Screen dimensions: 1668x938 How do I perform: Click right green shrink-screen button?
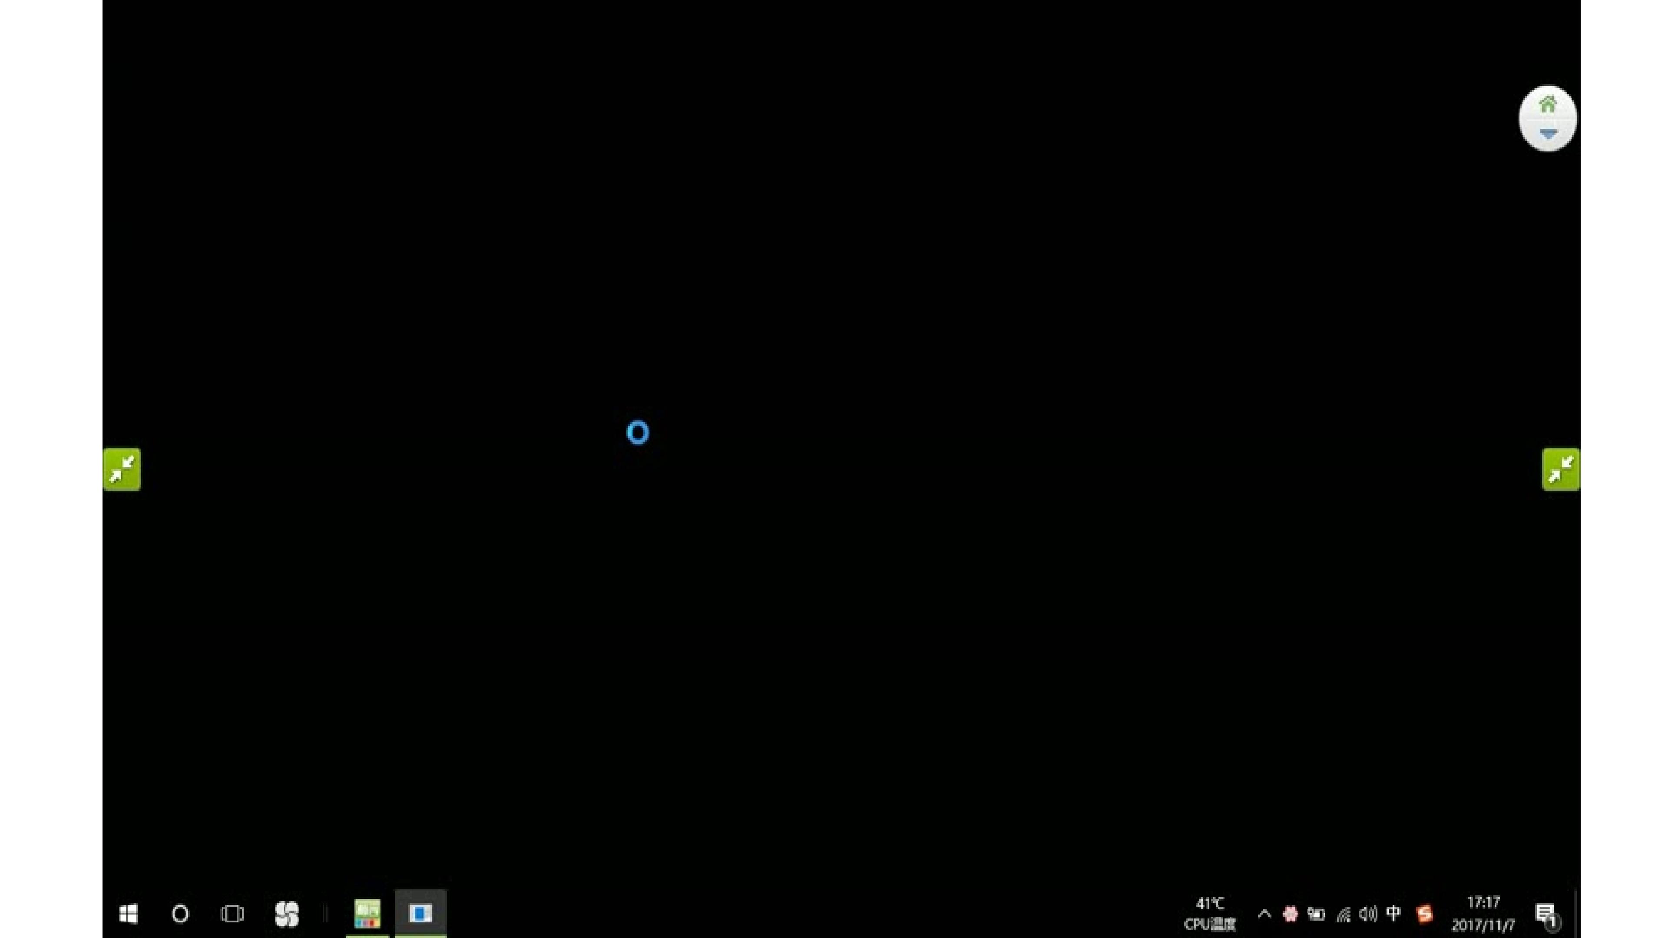[1561, 469]
